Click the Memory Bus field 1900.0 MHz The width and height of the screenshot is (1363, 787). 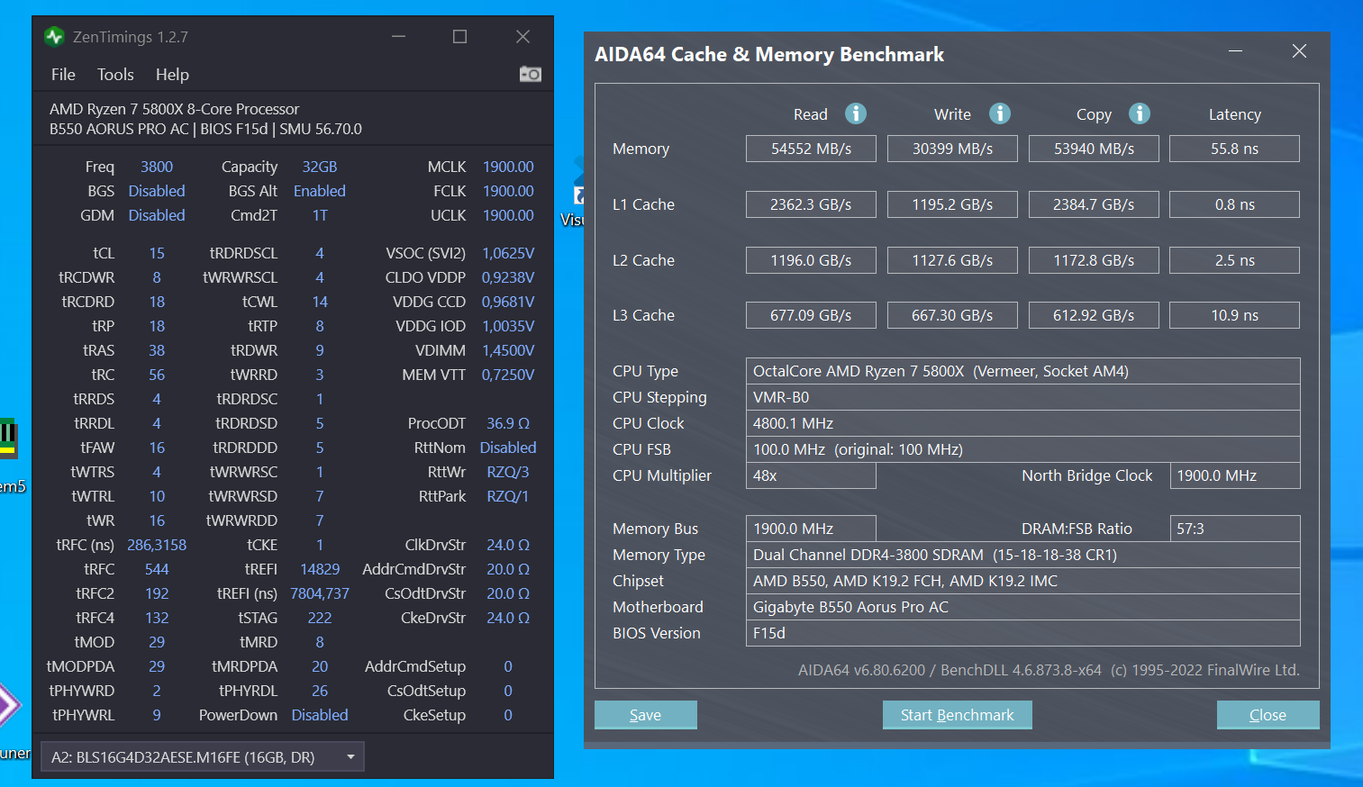(811, 529)
